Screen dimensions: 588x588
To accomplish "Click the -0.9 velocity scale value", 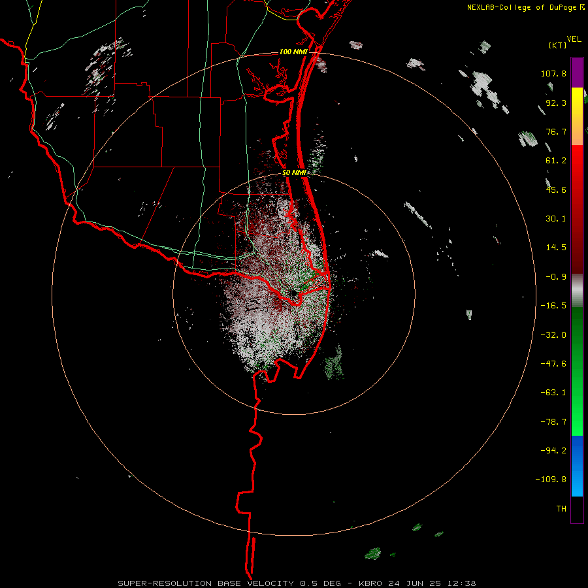I will pyautogui.click(x=556, y=277).
